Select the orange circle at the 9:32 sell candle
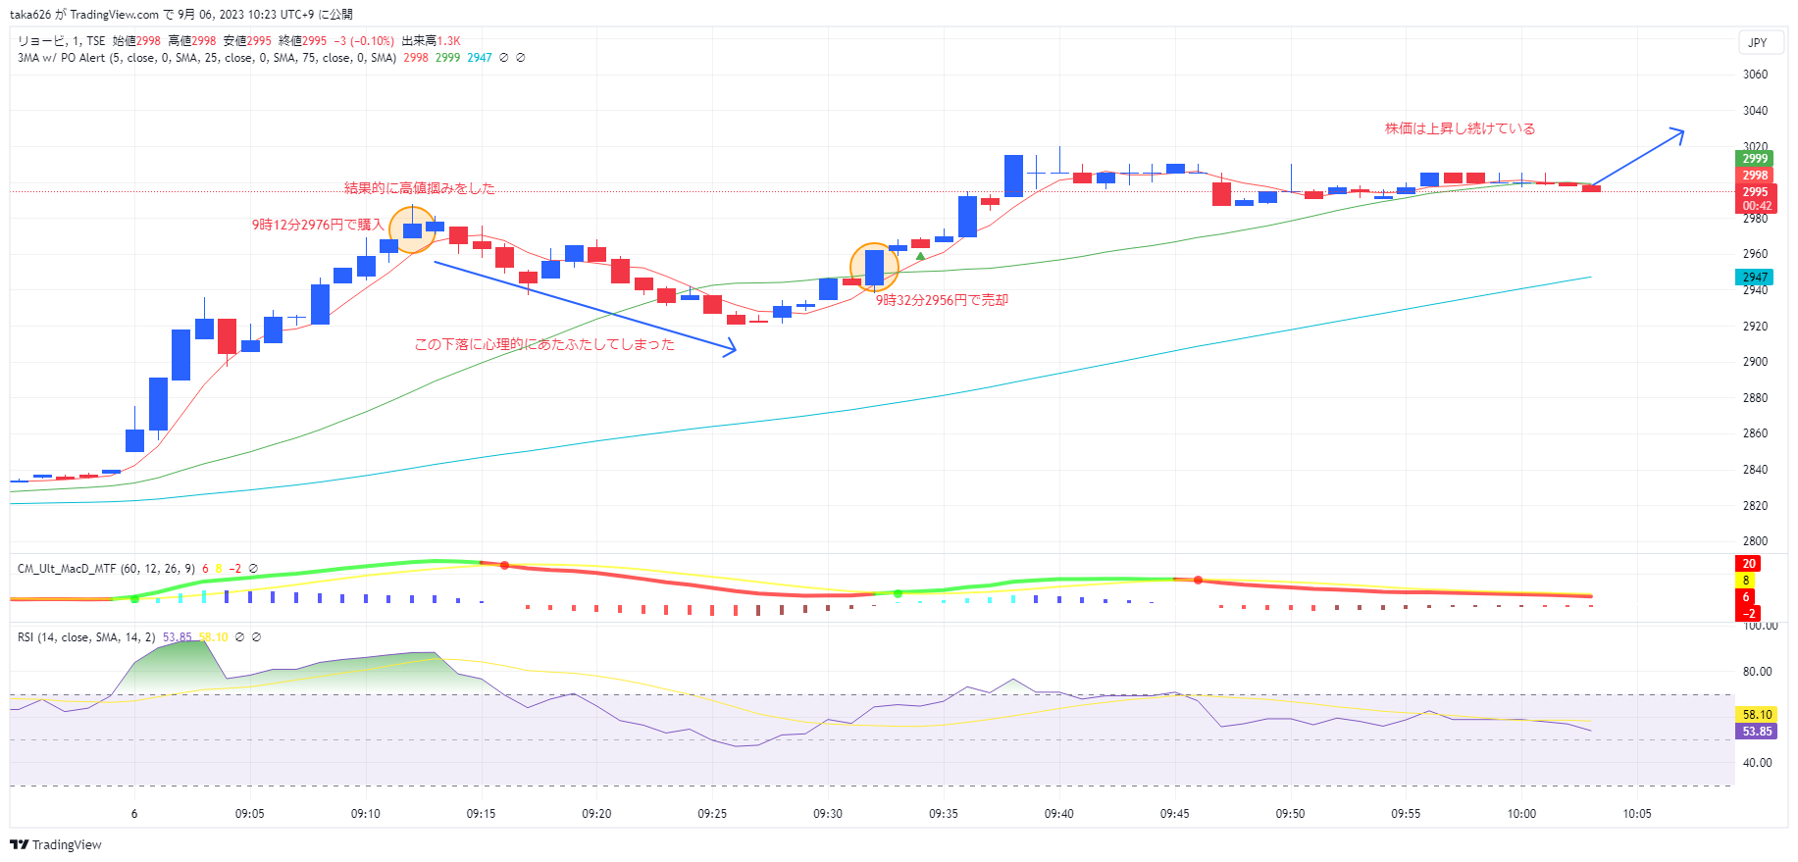The height and width of the screenshot is (862, 1798). [x=873, y=267]
